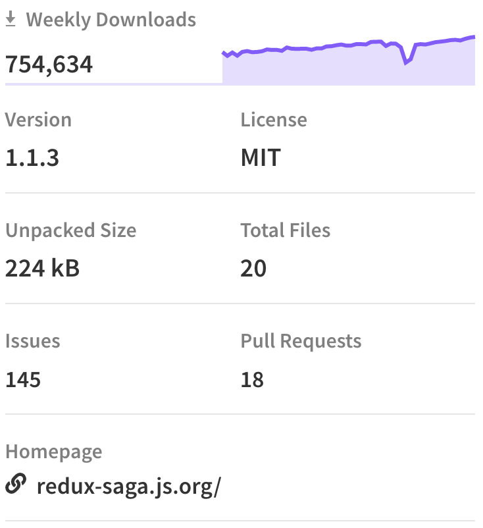Image resolution: width=483 pixels, height=528 pixels.
Task: Open the redux-saga.js.org homepage link
Action: 129,487
